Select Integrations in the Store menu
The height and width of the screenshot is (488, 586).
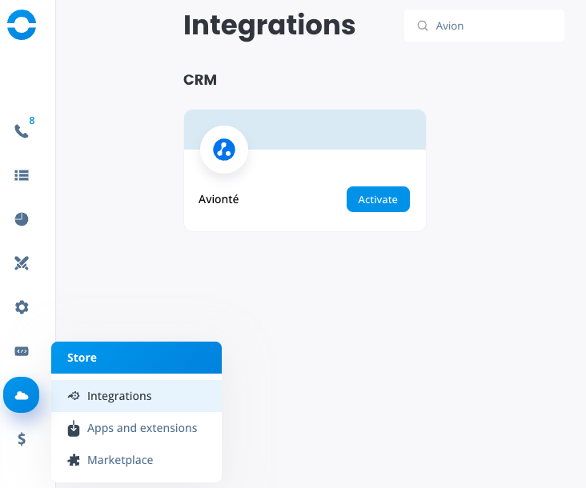pos(119,396)
